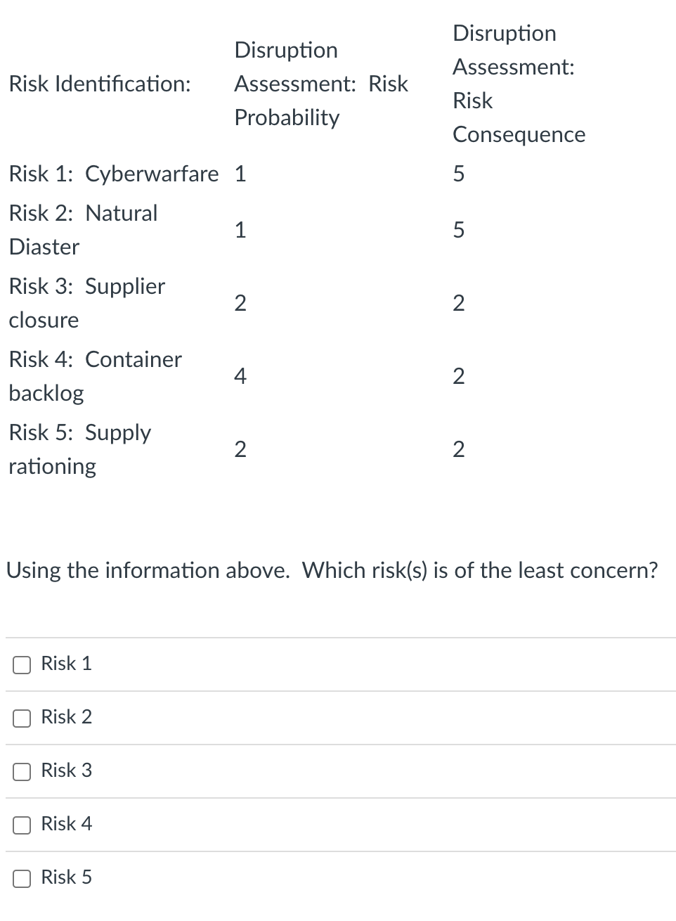Select the Risk 3 answer row
Viewport: 676px width, 921px height.
66,771
